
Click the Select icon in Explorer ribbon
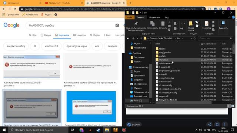[223, 23]
